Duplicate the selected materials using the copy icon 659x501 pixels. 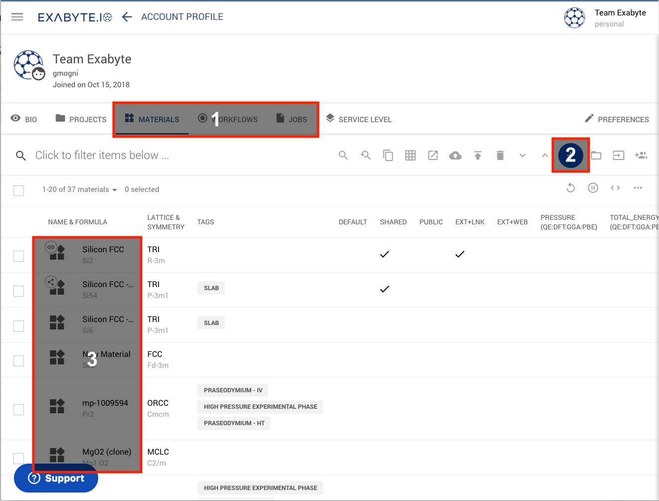click(388, 155)
